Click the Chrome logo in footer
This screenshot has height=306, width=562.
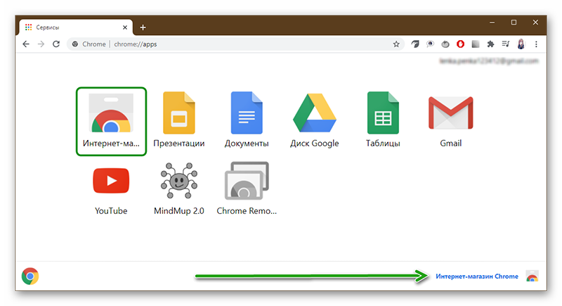[x=30, y=276]
